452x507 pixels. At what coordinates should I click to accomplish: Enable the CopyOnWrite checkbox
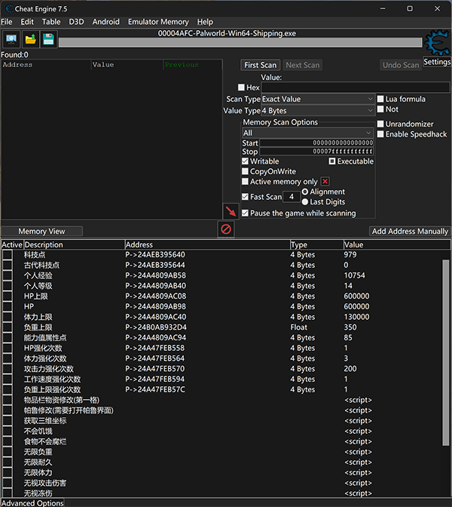[x=245, y=171]
